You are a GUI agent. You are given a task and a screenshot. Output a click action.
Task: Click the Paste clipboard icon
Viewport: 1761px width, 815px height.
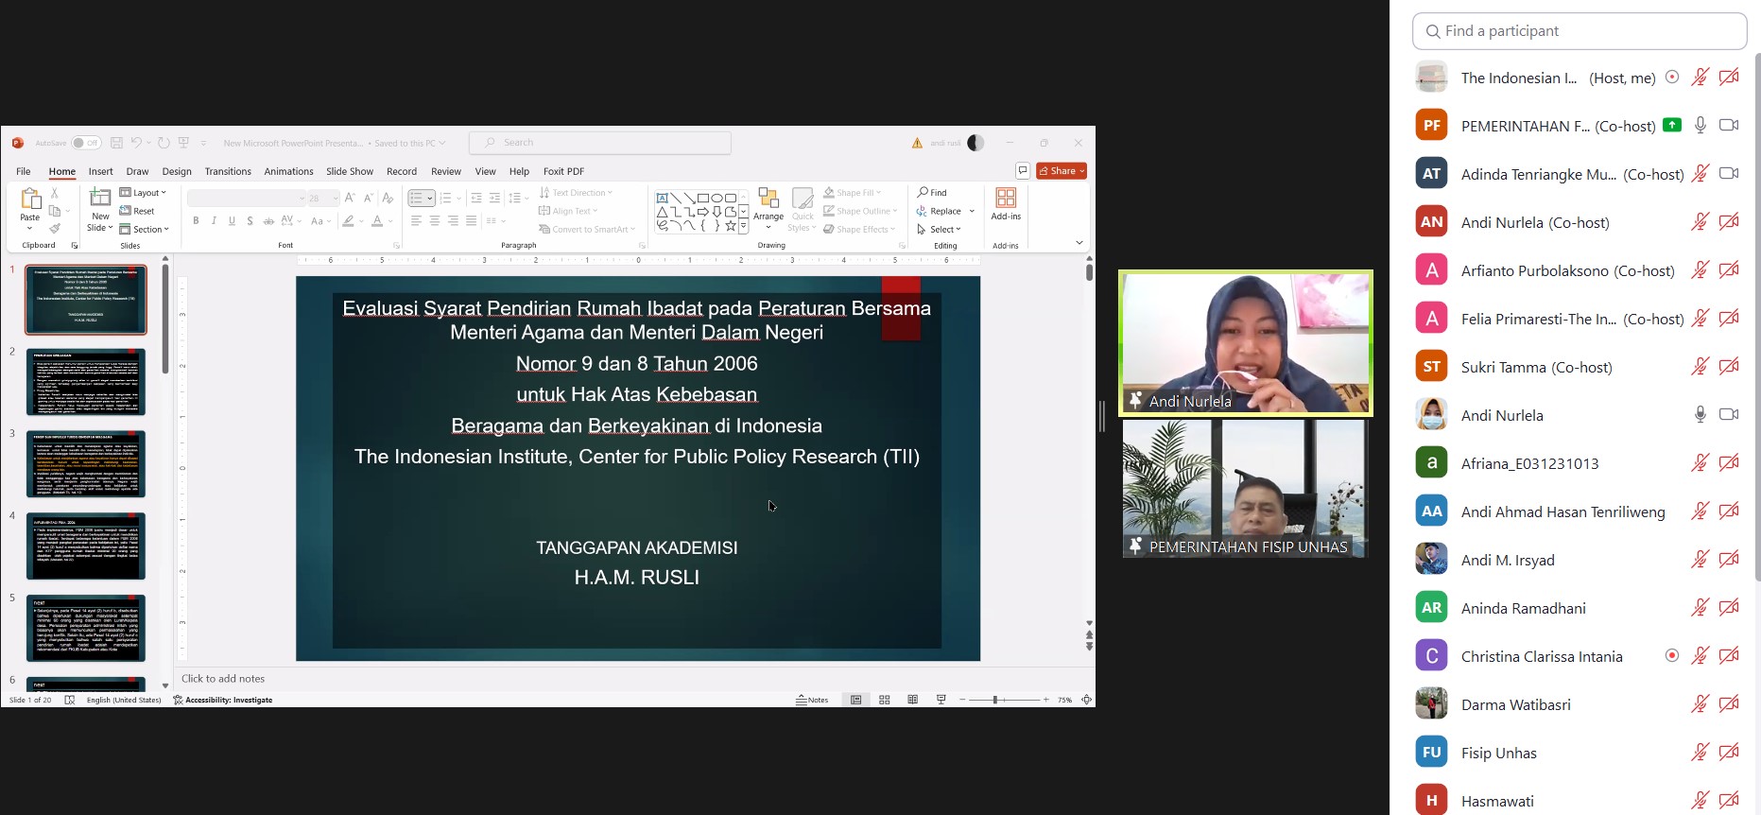tap(30, 199)
